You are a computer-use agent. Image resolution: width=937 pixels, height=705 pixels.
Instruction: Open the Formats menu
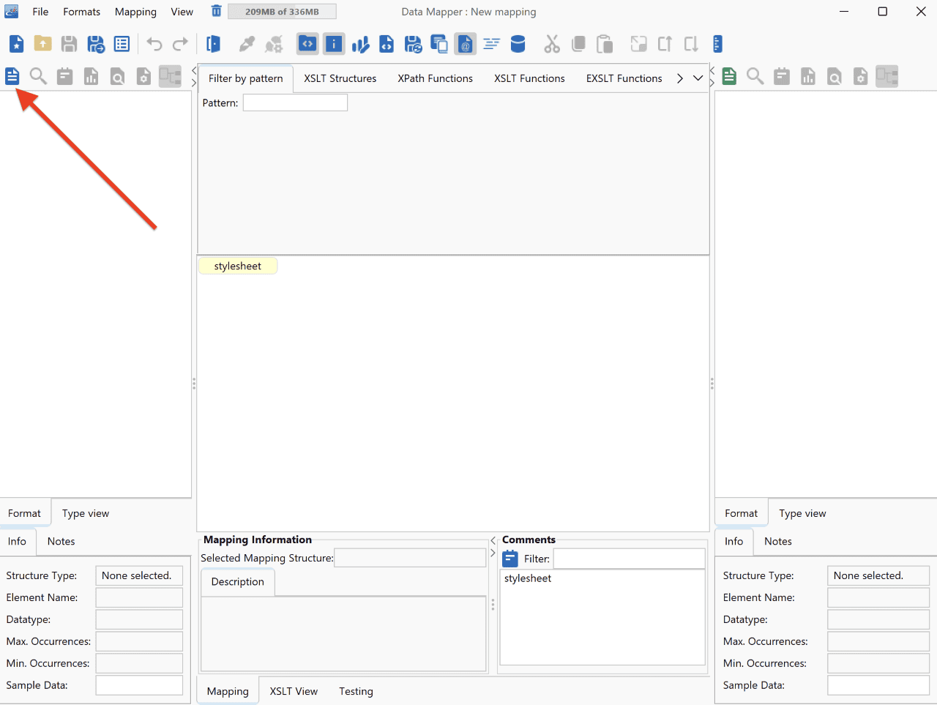[x=81, y=12]
